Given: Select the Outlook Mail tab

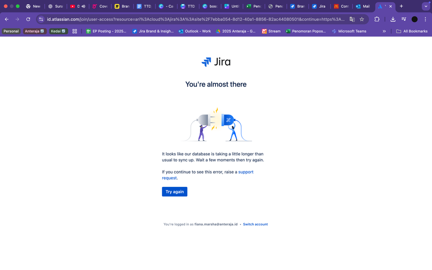Looking at the screenshot, I should point(364,6).
